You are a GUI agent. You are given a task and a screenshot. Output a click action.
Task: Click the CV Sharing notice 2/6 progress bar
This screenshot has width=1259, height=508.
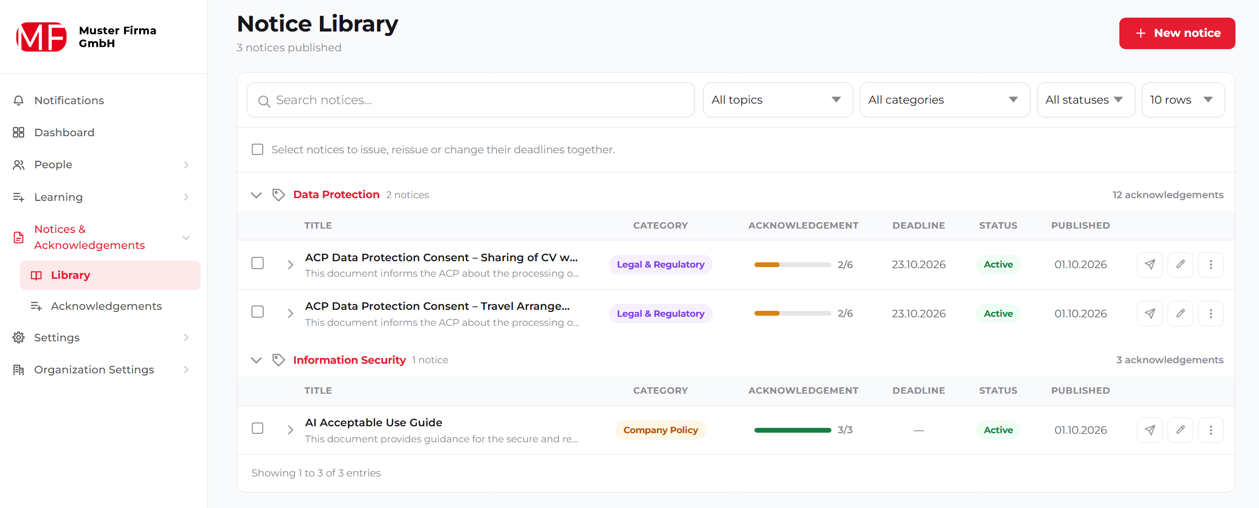click(x=792, y=264)
